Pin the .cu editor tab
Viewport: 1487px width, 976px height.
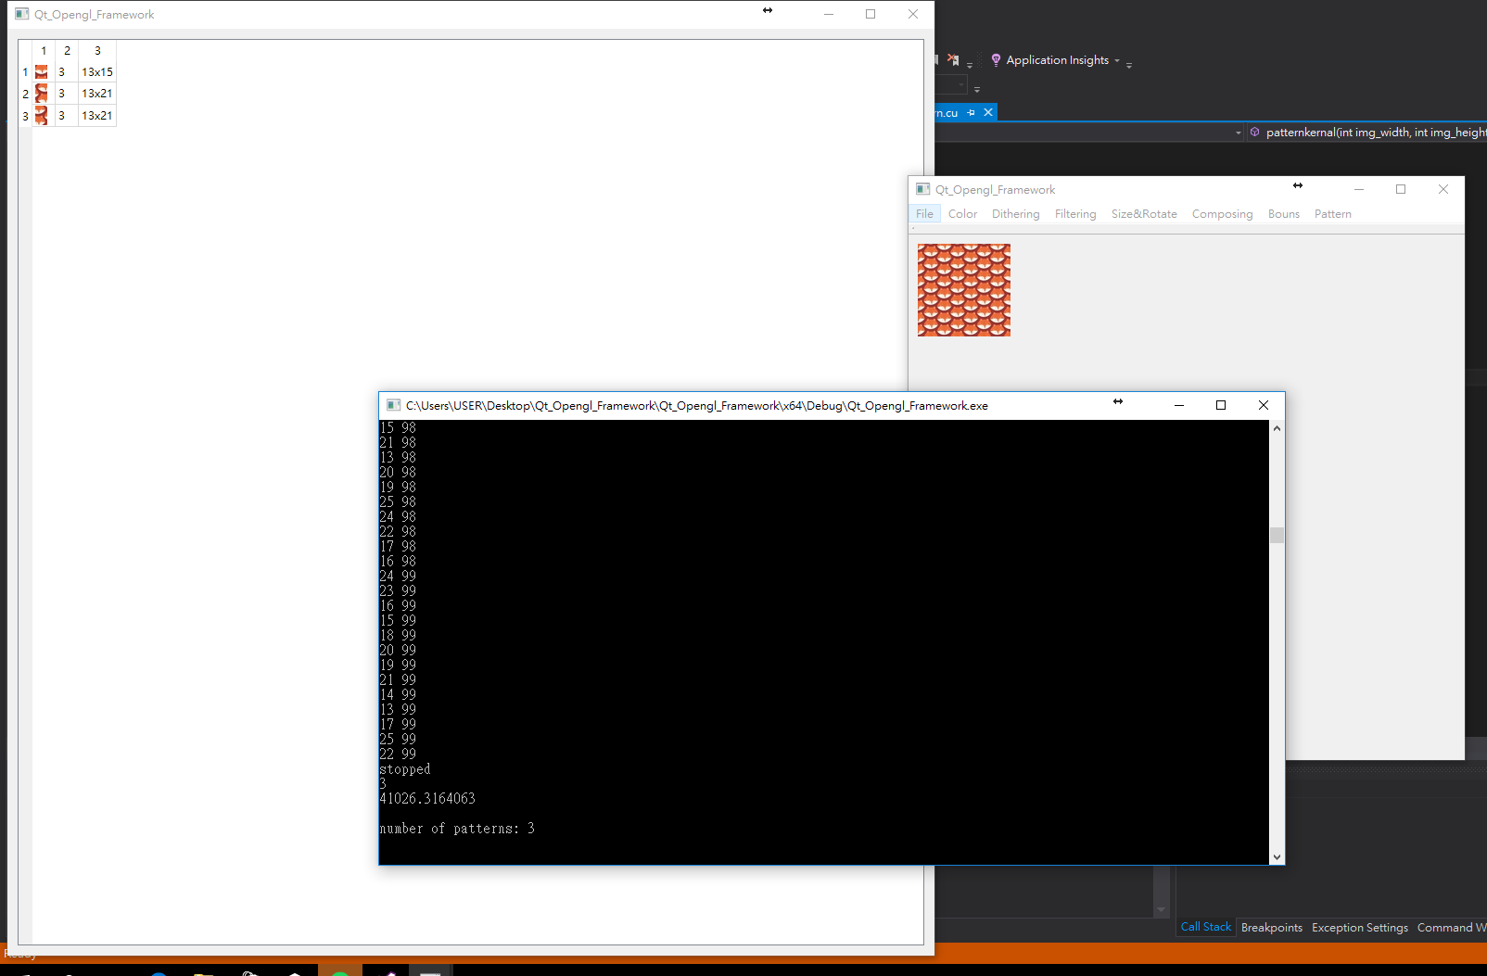click(971, 112)
